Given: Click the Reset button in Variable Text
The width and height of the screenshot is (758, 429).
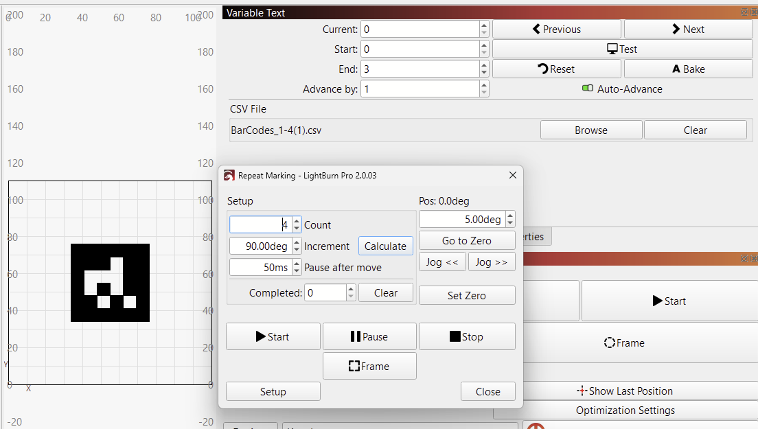Looking at the screenshot, I should (x=556, y=69).
